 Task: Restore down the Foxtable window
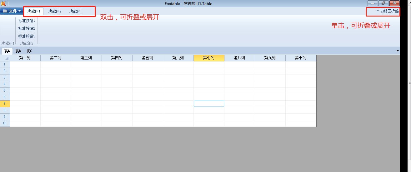click(383, 3)
